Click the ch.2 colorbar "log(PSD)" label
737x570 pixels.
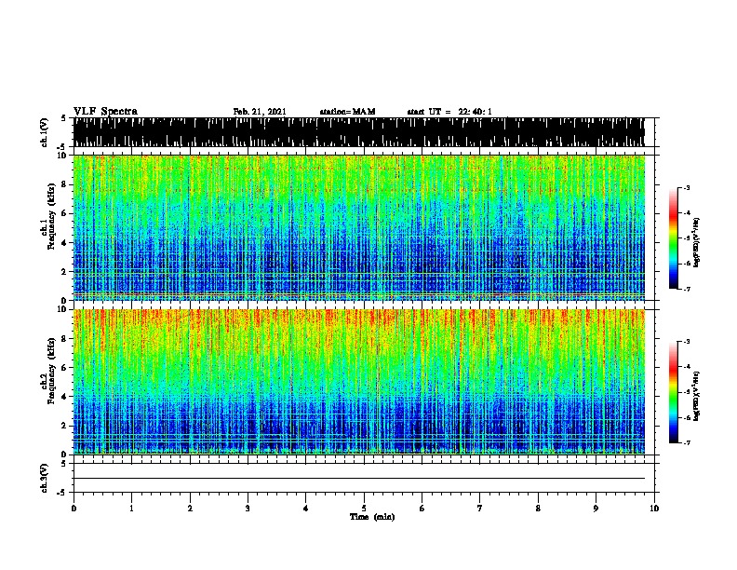696,396
